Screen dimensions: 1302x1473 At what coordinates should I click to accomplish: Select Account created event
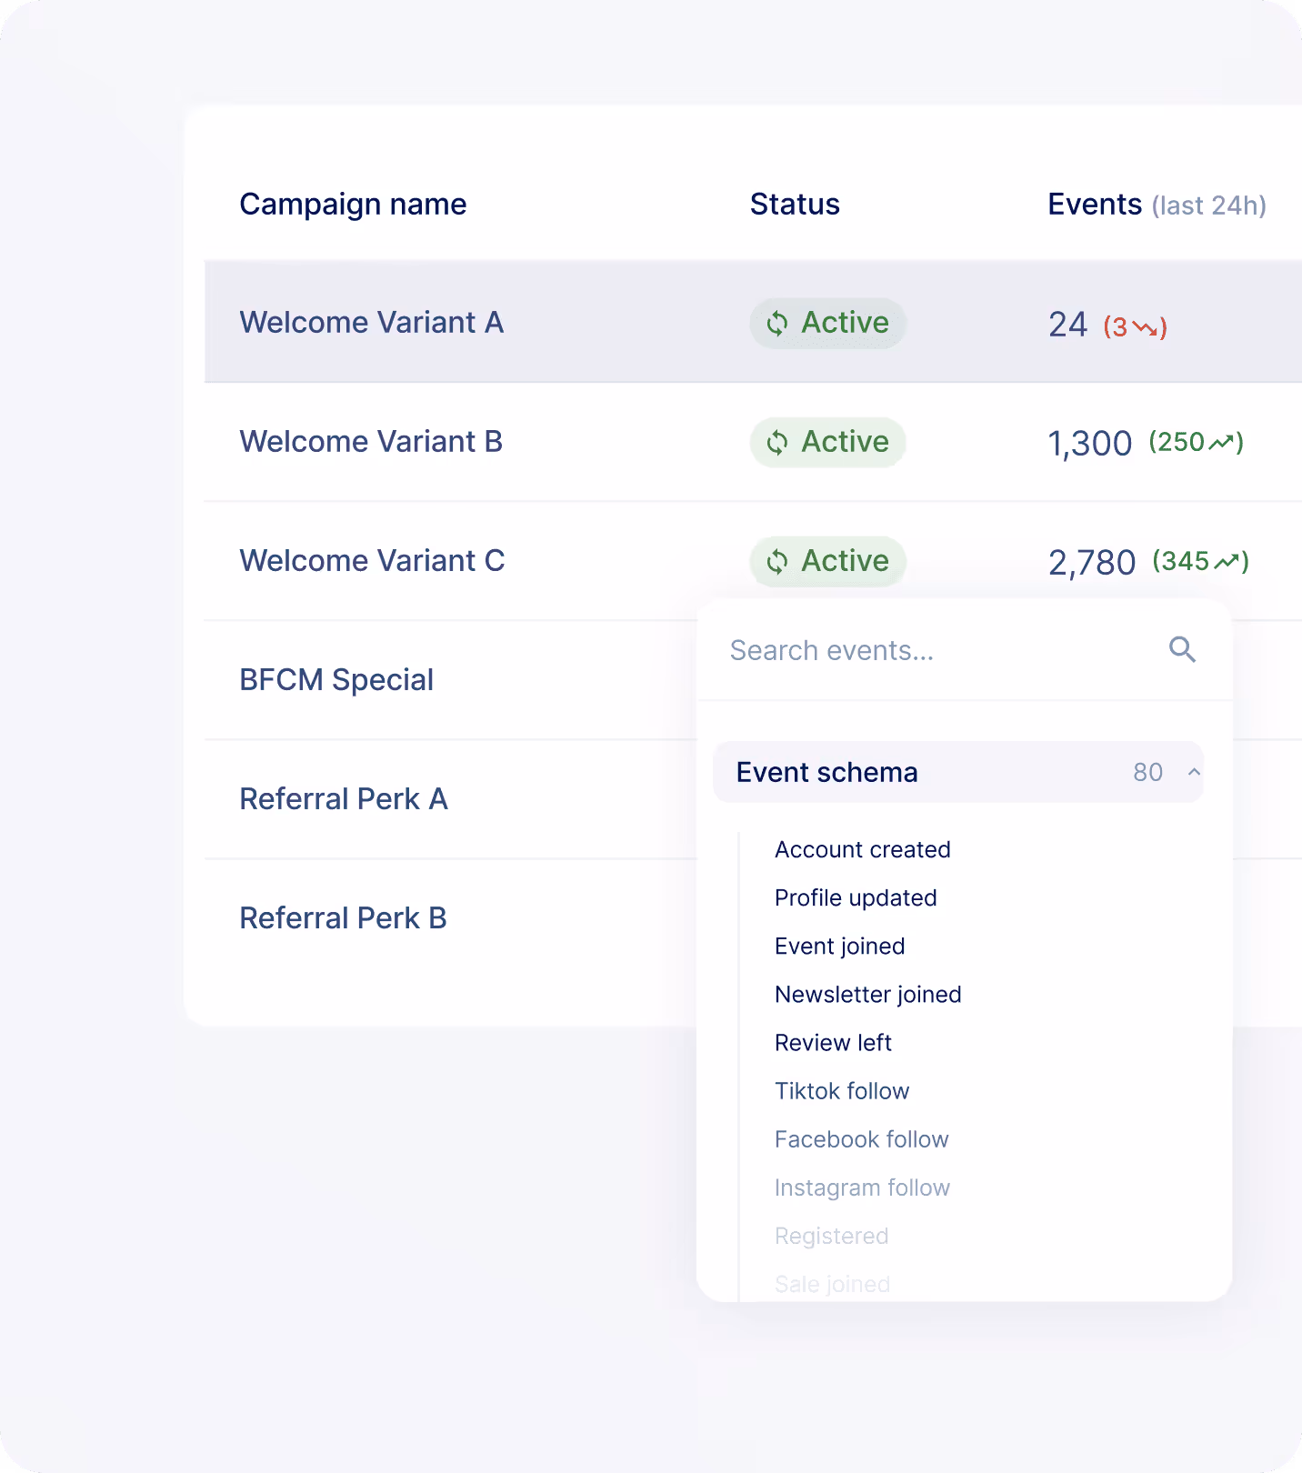[x=862, y=849]
